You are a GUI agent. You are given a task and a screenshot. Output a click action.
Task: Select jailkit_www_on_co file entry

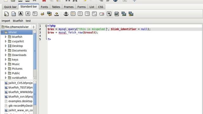point(18,110)
